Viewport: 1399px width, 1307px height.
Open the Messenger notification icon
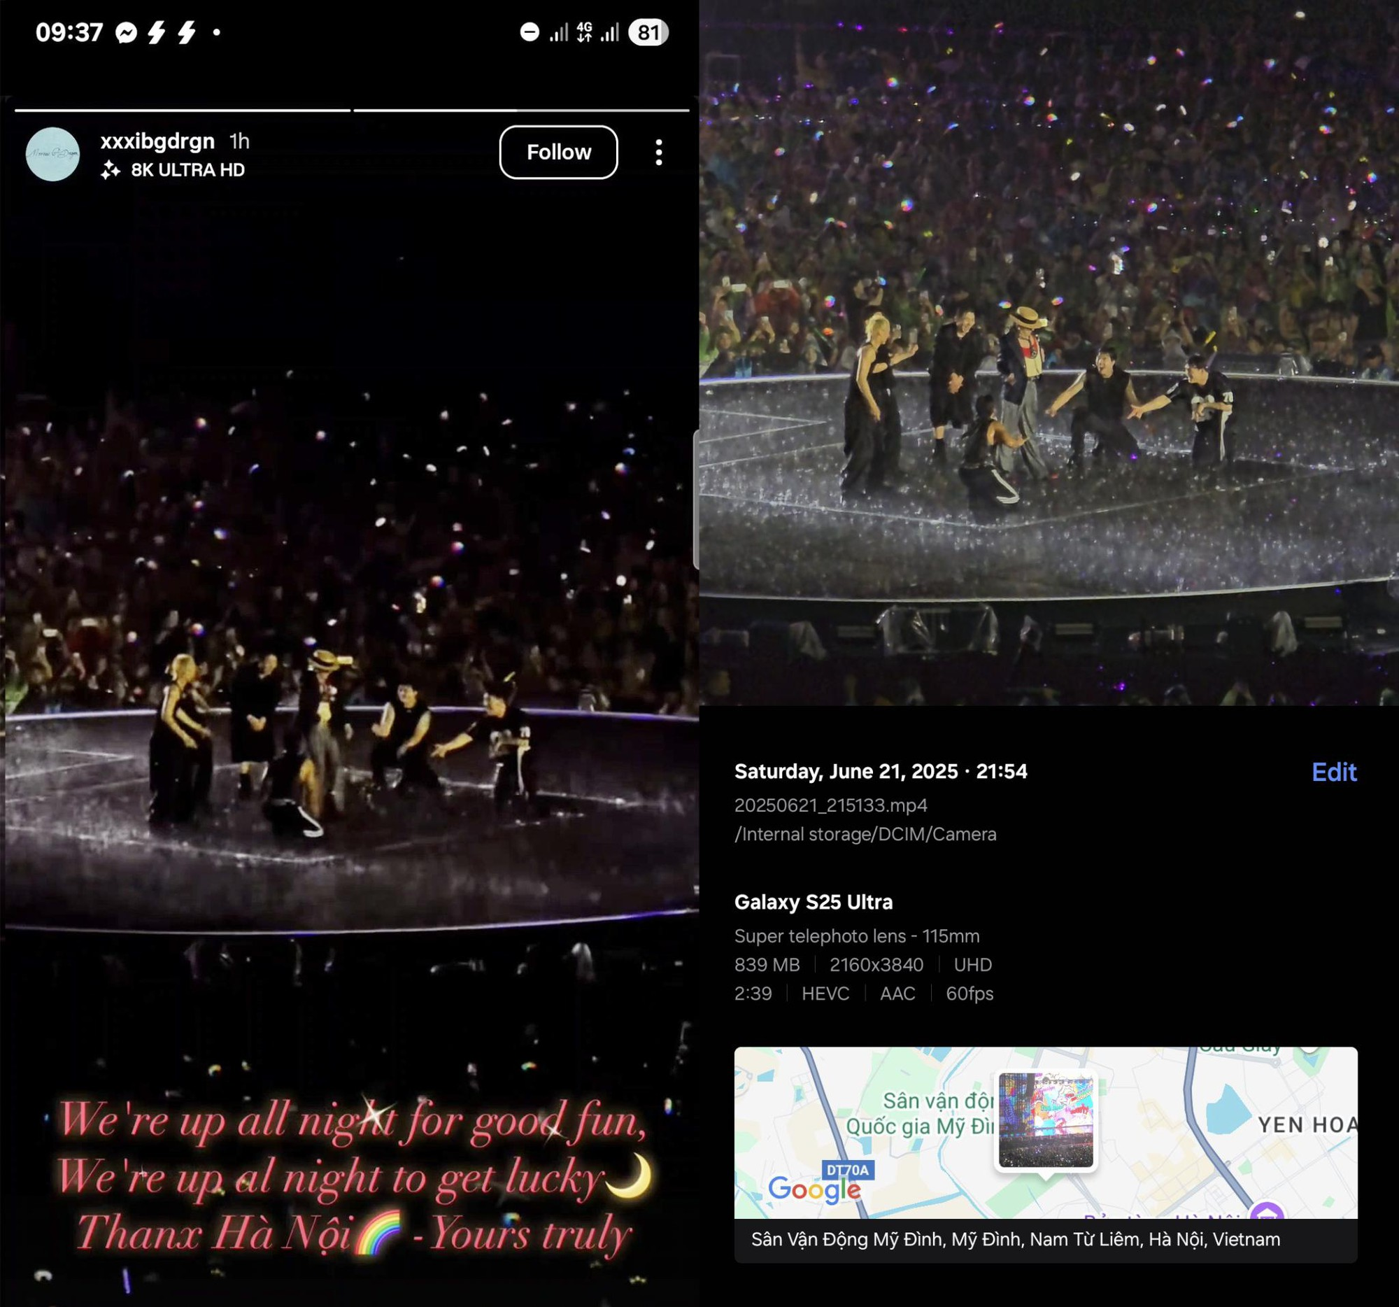127,32
